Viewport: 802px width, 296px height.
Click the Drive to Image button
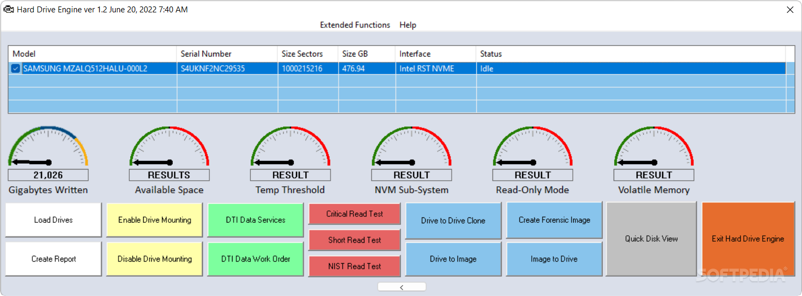pos(453,259)
